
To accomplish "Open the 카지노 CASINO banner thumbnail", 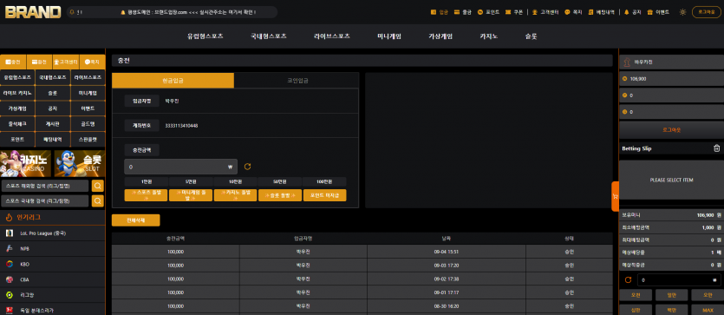I will pos(26,163).
